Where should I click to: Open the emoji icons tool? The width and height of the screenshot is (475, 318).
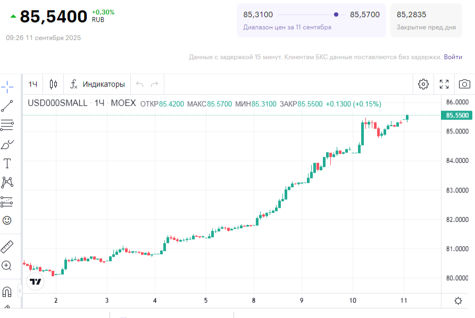coord(7,220)
